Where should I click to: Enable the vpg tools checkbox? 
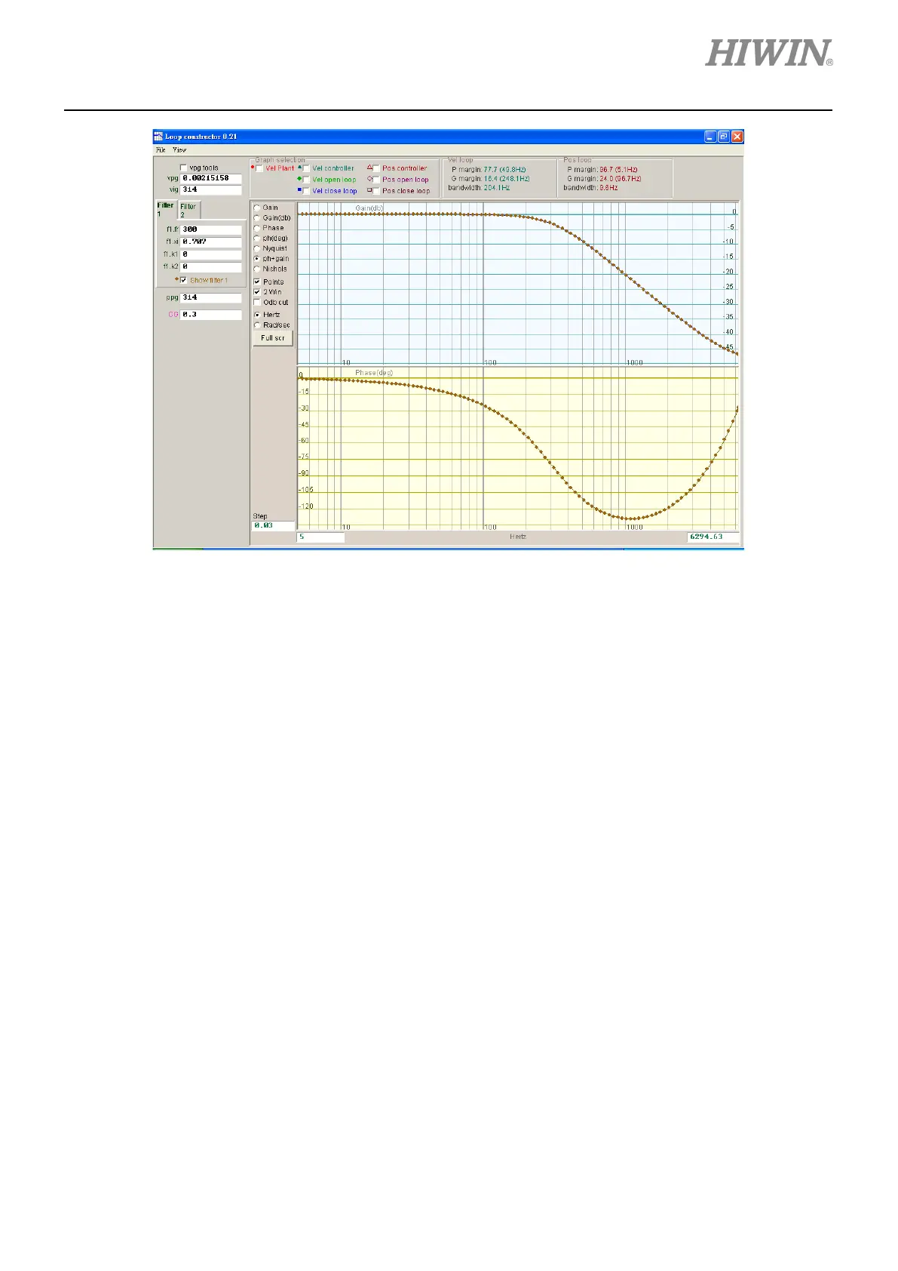(x=183, y=168)
